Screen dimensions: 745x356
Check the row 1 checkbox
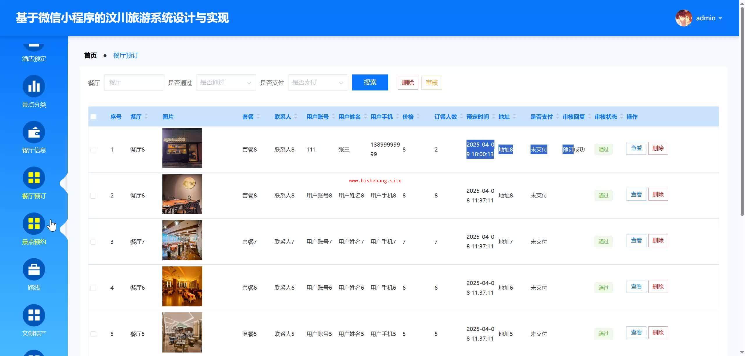[93, 149]
